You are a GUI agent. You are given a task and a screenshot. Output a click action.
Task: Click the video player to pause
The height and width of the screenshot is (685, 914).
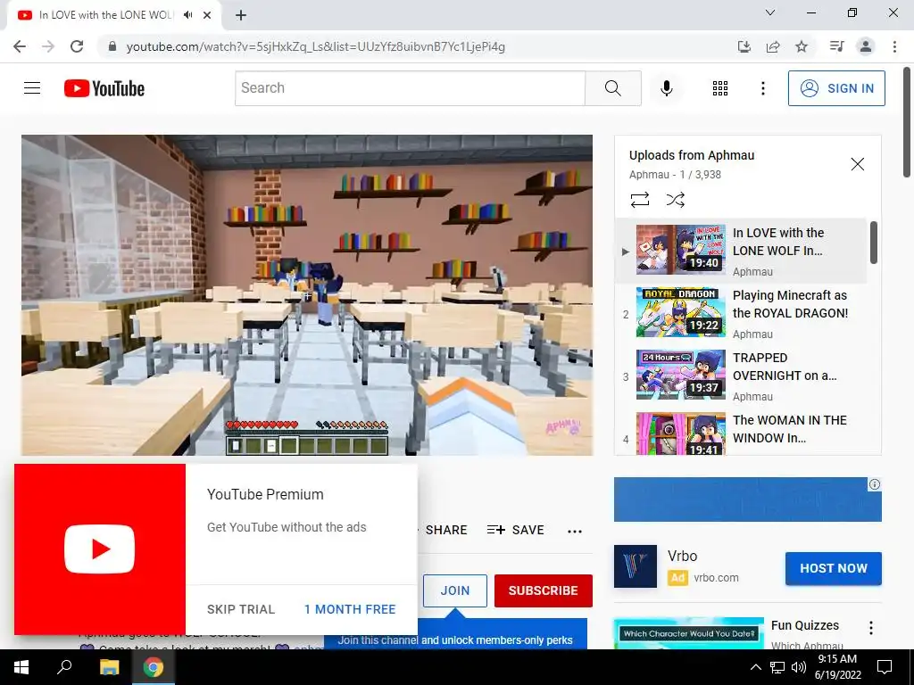point(307,294)
